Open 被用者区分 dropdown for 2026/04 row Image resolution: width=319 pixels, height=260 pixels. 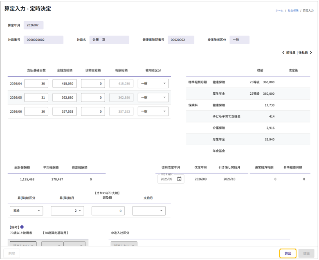153,83
